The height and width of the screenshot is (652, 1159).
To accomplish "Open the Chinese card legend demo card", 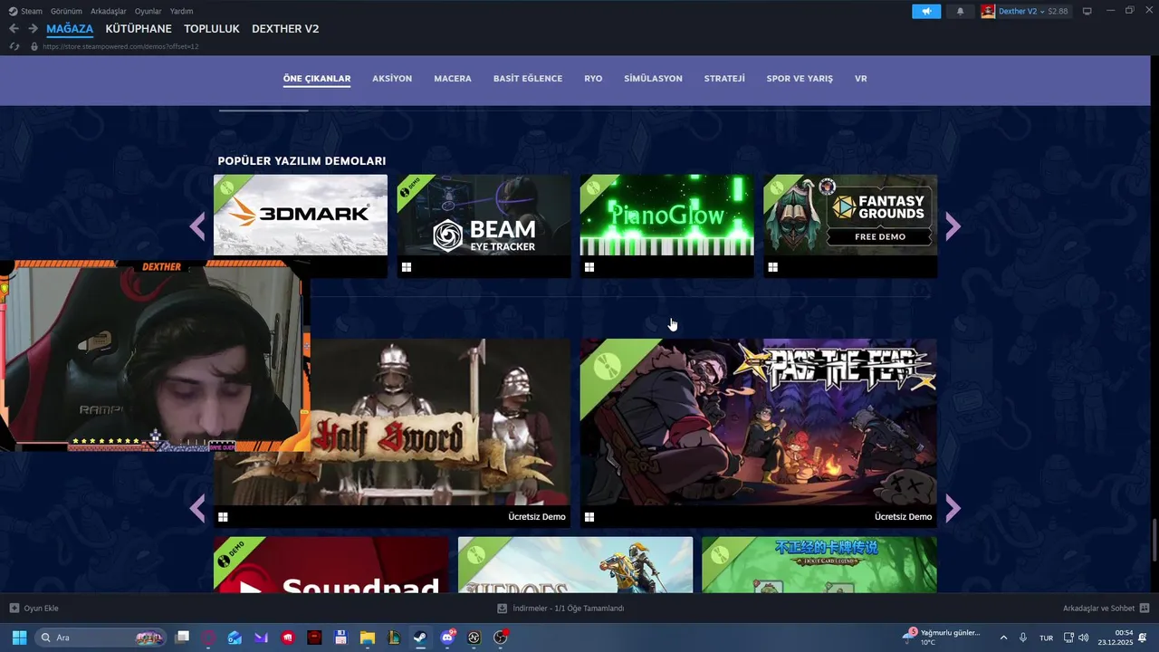I will [819, 565].
